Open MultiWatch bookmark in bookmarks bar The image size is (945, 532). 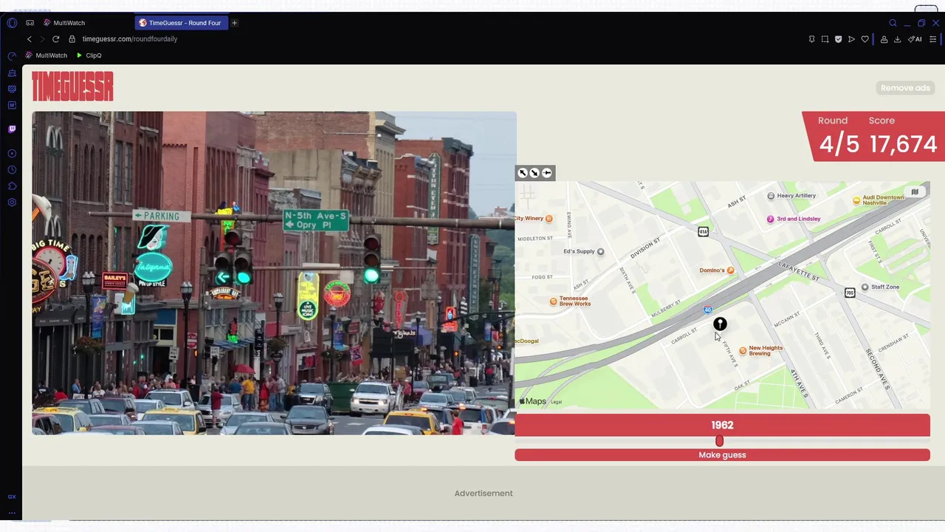(x=46, y=55)
